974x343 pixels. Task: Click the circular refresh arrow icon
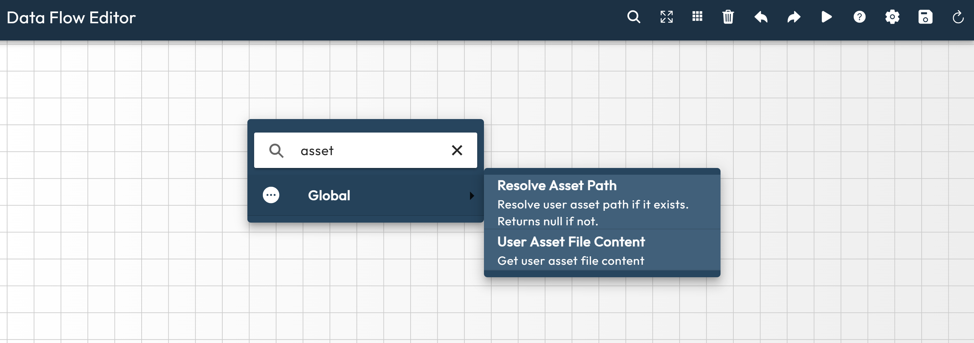[x=958, y=17]
